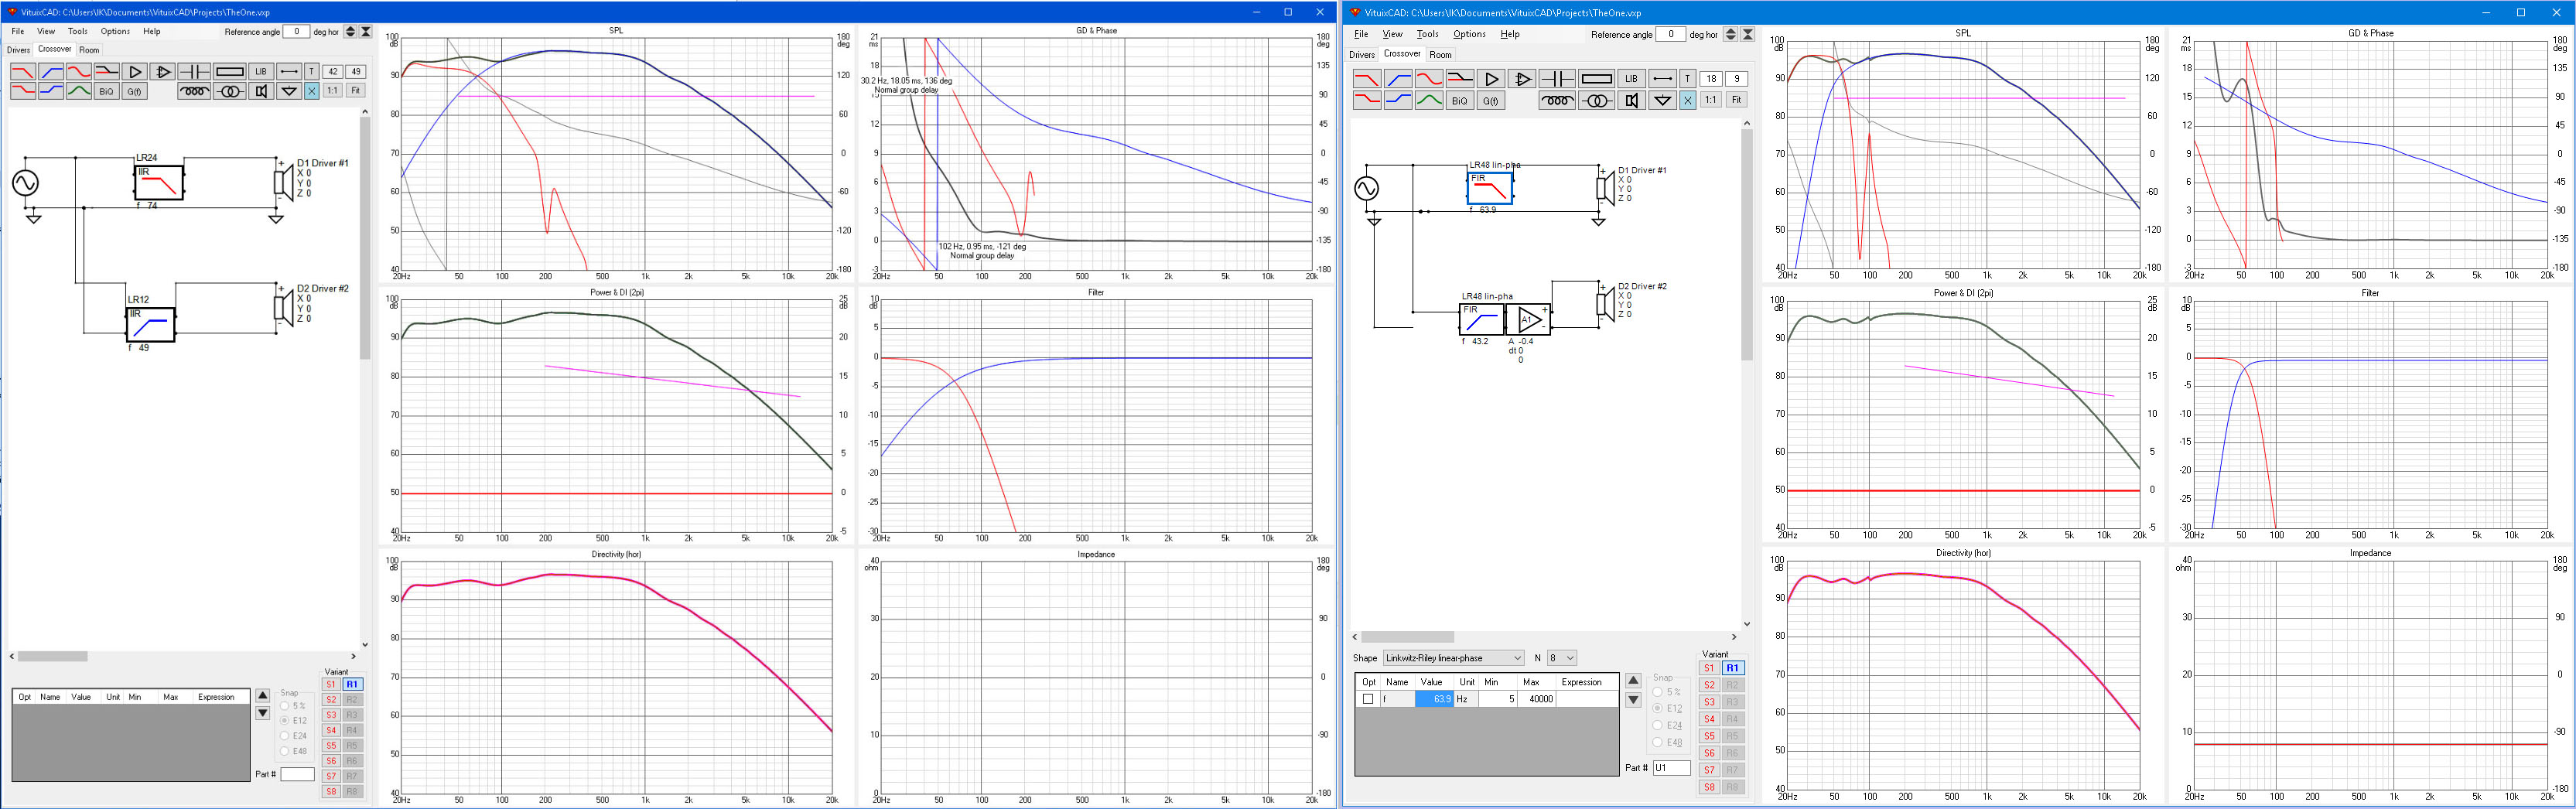Add buffer amplifier triangle in left window

coord(134,72)
